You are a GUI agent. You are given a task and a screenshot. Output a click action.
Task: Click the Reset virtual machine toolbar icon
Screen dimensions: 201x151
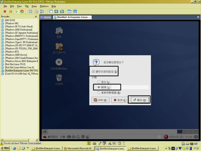coord(22,11)
